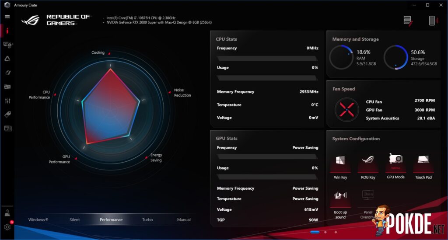
Task: Open the hamburger menu in the sidebar
Action: click(x=7, y=17)
